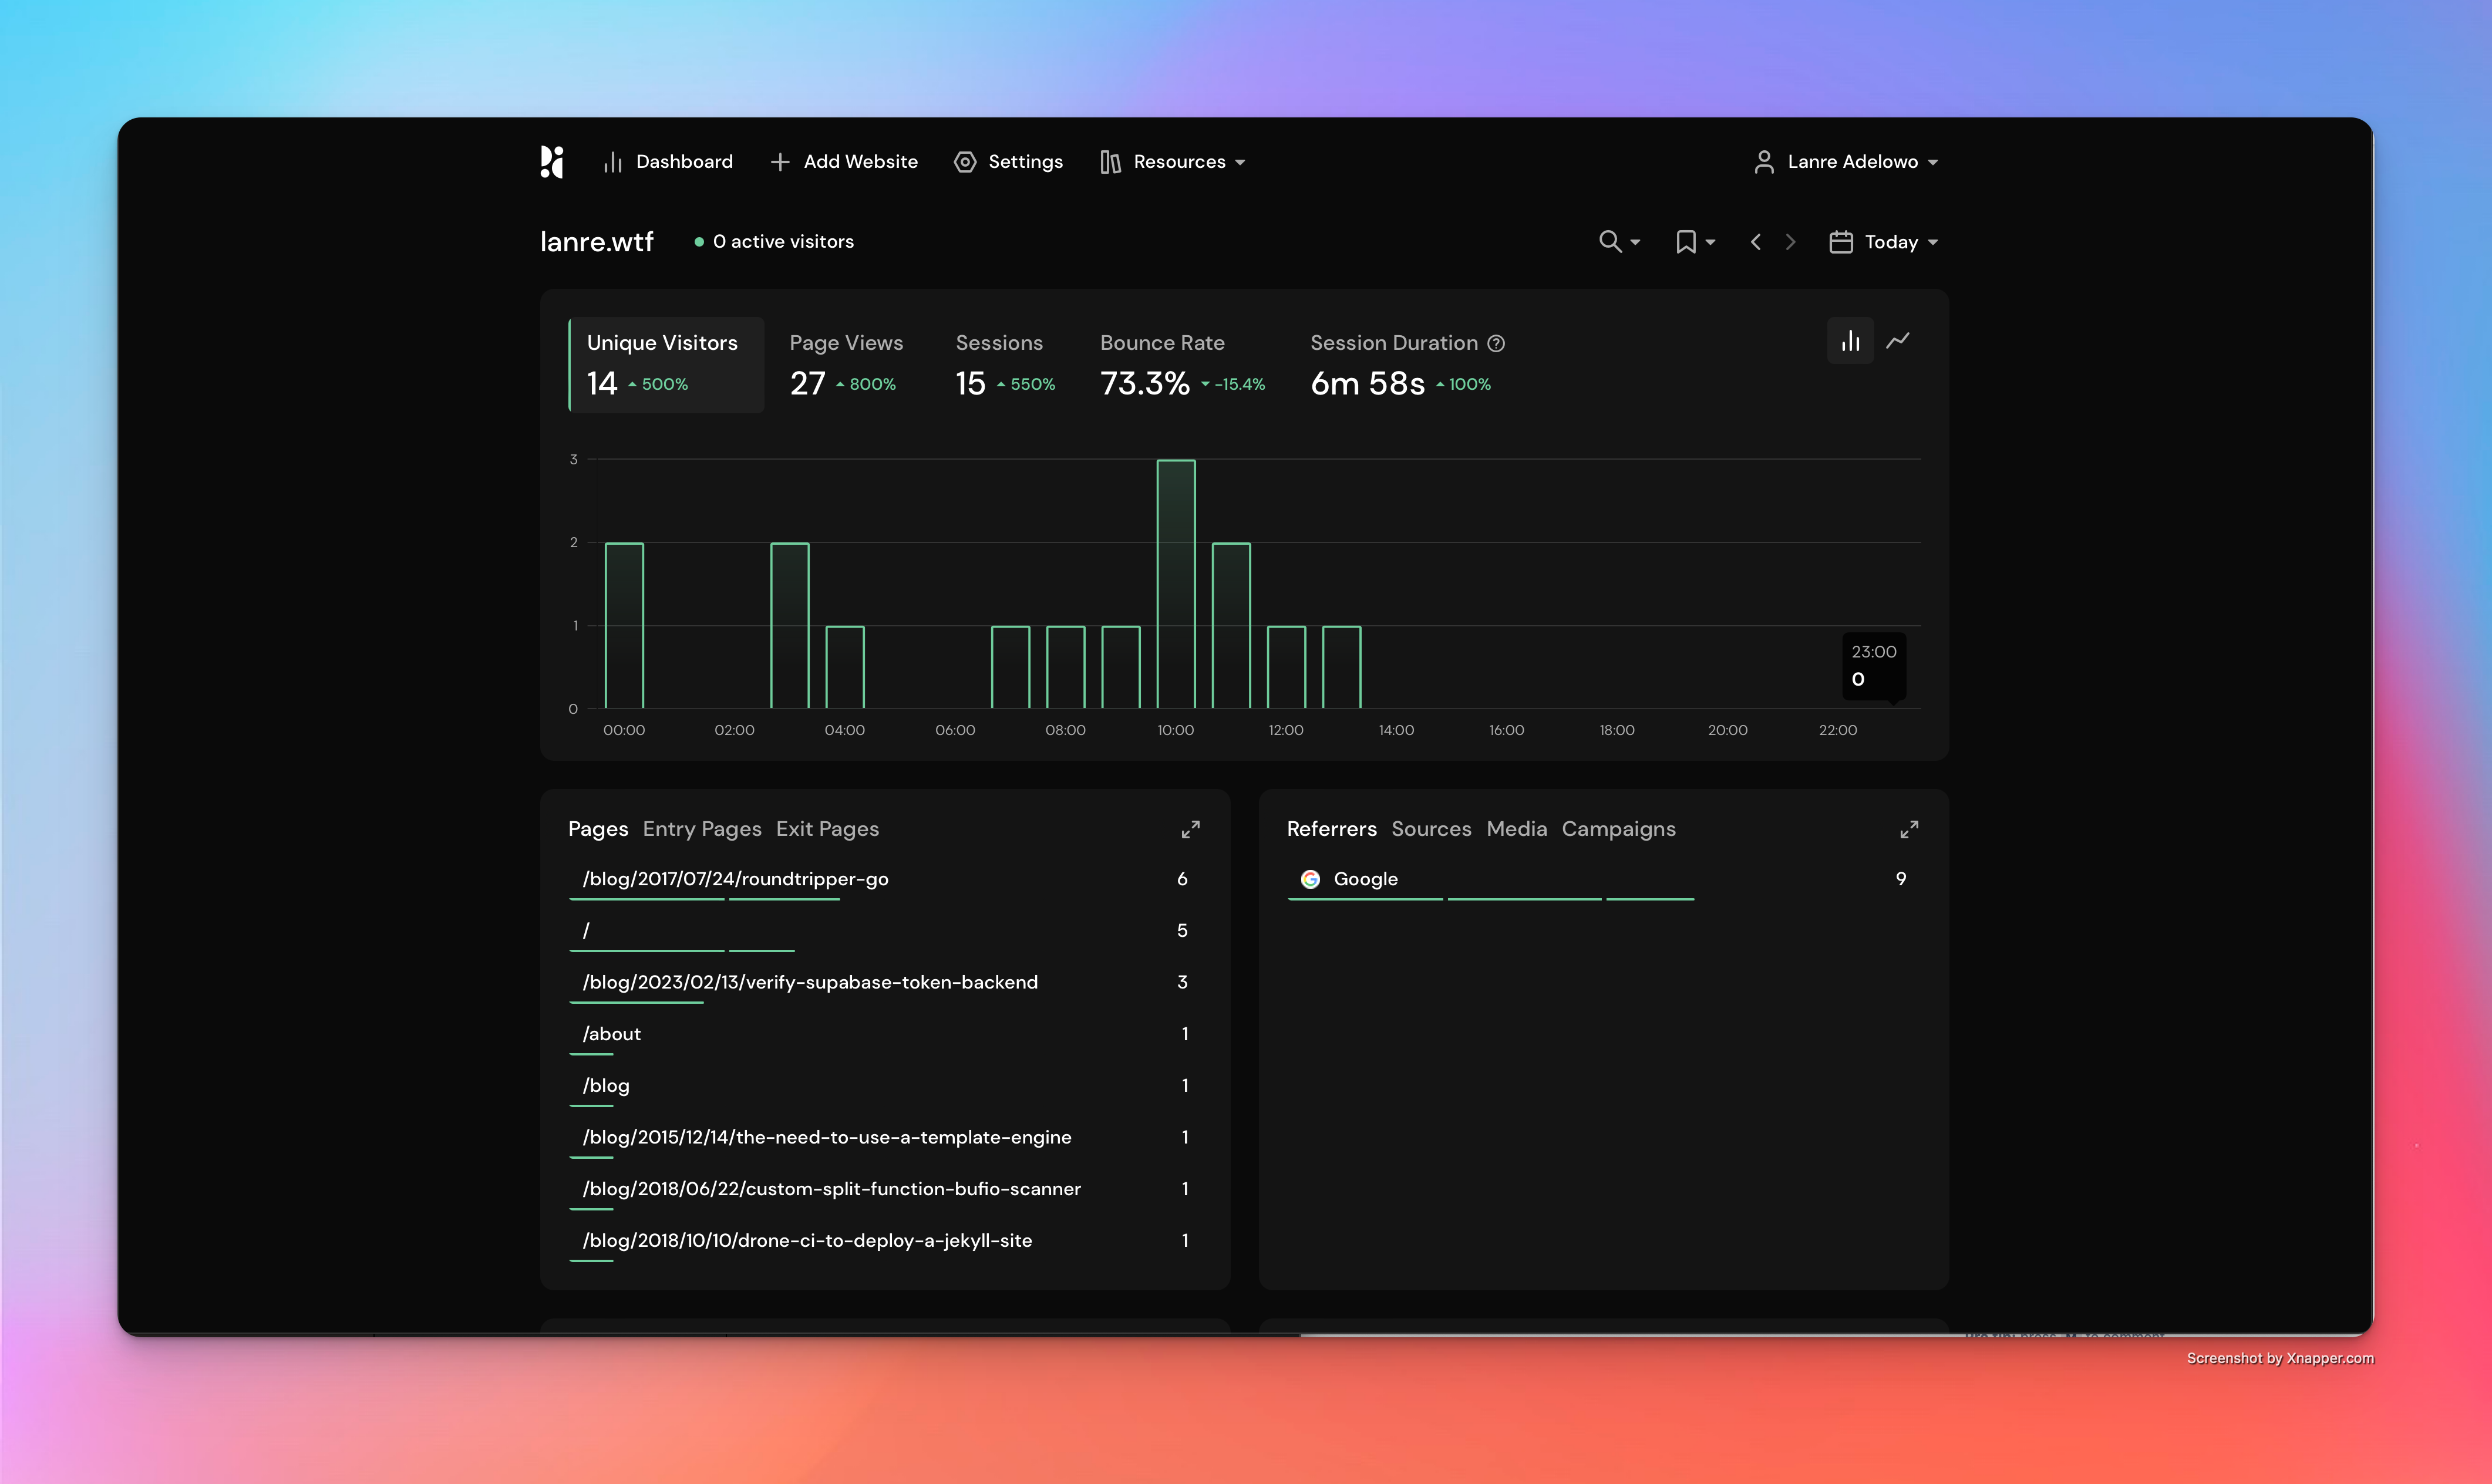Click the chart bar at 04:00
Screen dimensions: 2492x1484
point(845,667)
